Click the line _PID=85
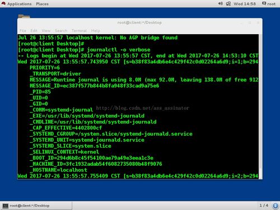The image size is (280, 210). 40,92
